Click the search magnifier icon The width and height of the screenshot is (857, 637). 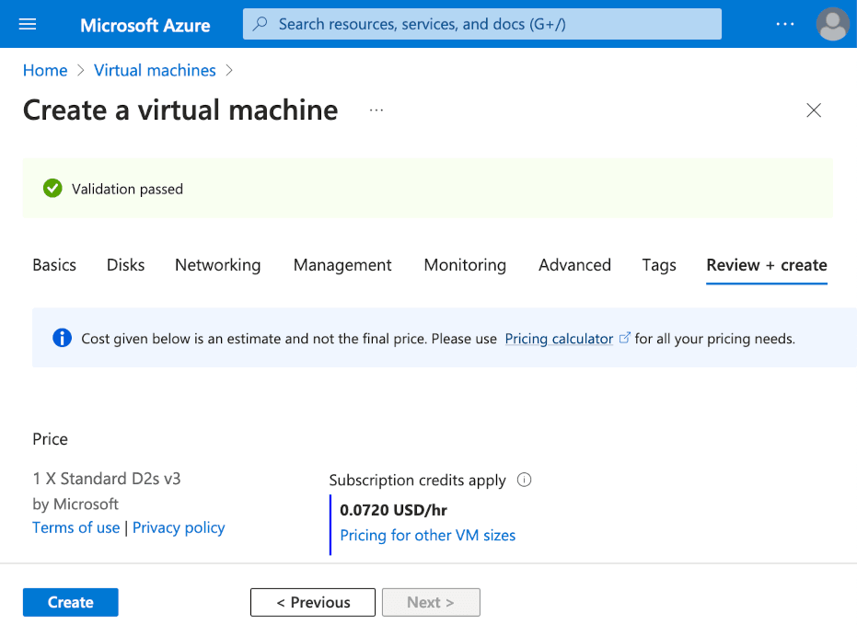point(261,24)
